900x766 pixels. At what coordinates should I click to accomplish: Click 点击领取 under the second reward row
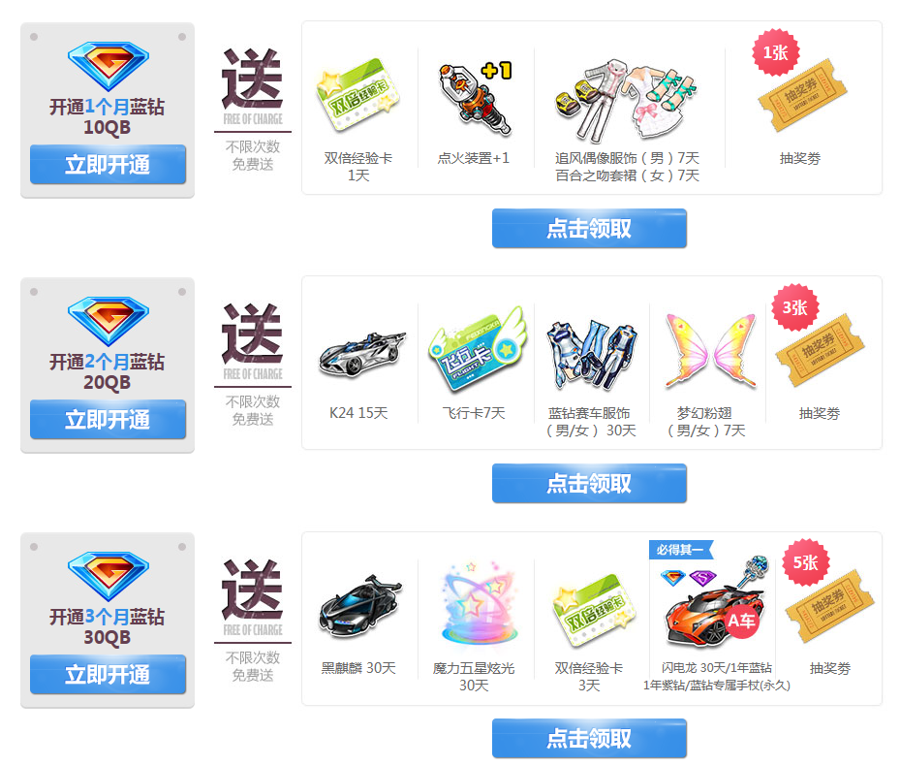[x=589, y=483]
